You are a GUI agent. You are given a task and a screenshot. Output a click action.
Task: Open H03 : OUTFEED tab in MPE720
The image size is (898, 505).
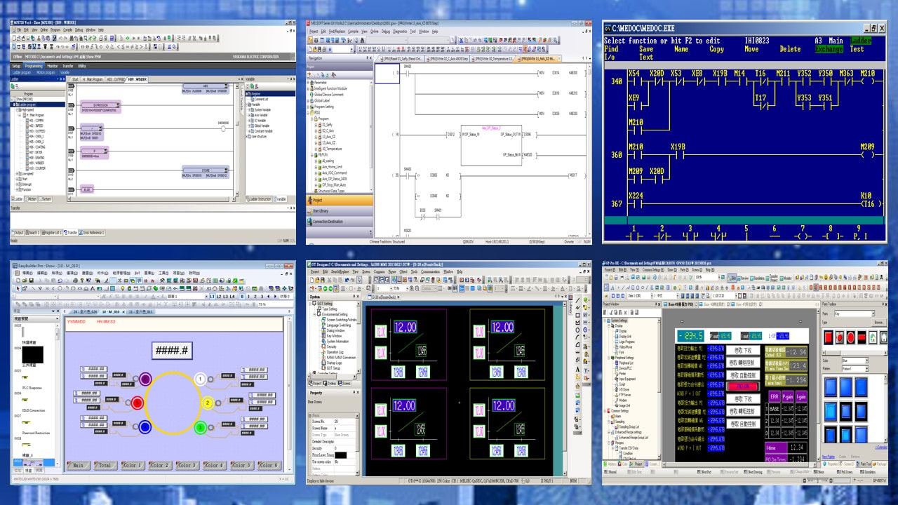tap(116, 79)
